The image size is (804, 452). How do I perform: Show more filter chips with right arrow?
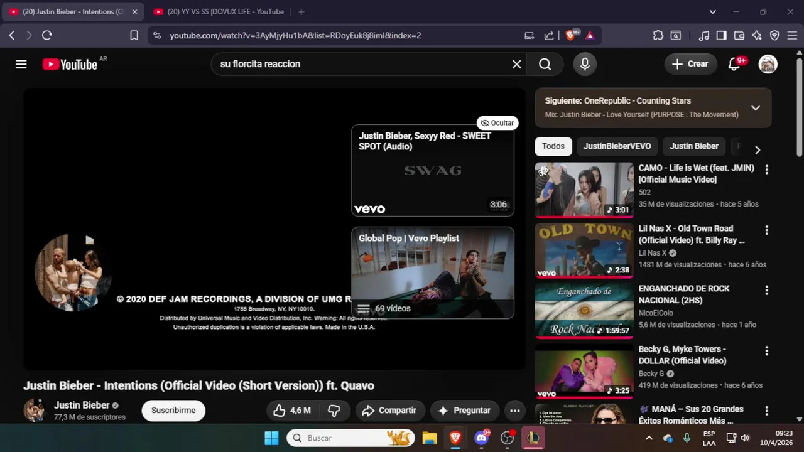pyautogui.click(x=758, y=149)
